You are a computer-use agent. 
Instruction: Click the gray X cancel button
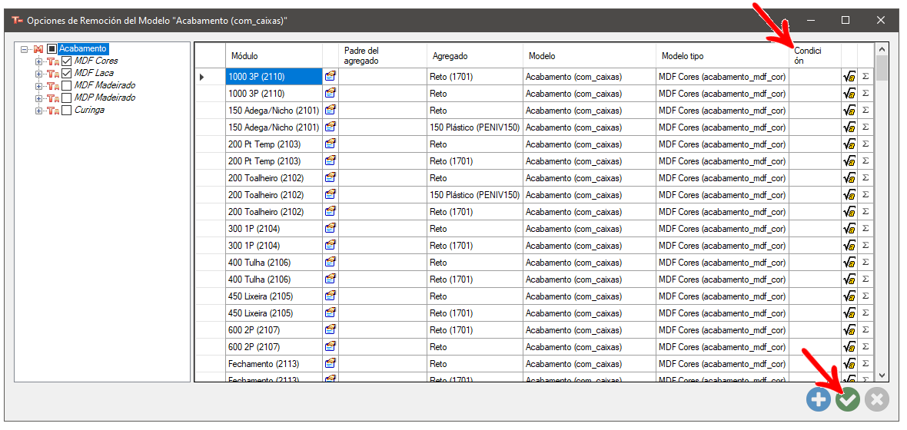coord(877,399)
